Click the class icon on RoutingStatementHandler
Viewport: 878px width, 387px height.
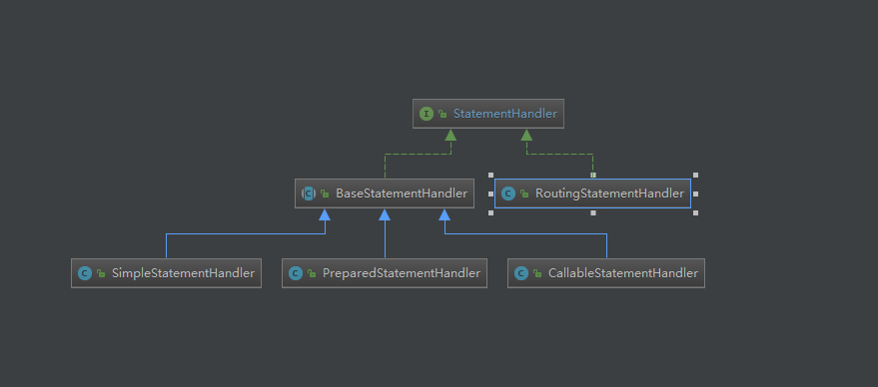pos(508,193)
